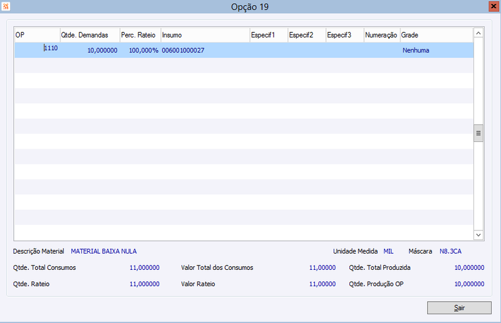This screenshot has width=501, height=323.
Task: Click the Grade column header
Action: [436, 35]
